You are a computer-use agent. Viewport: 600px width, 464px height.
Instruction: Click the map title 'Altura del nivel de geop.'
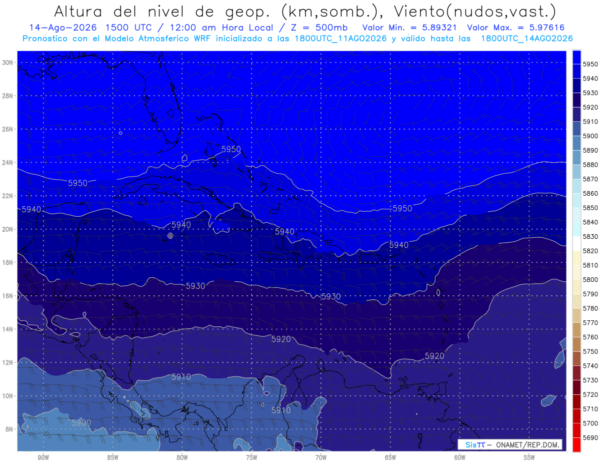[x=162, y=11]
